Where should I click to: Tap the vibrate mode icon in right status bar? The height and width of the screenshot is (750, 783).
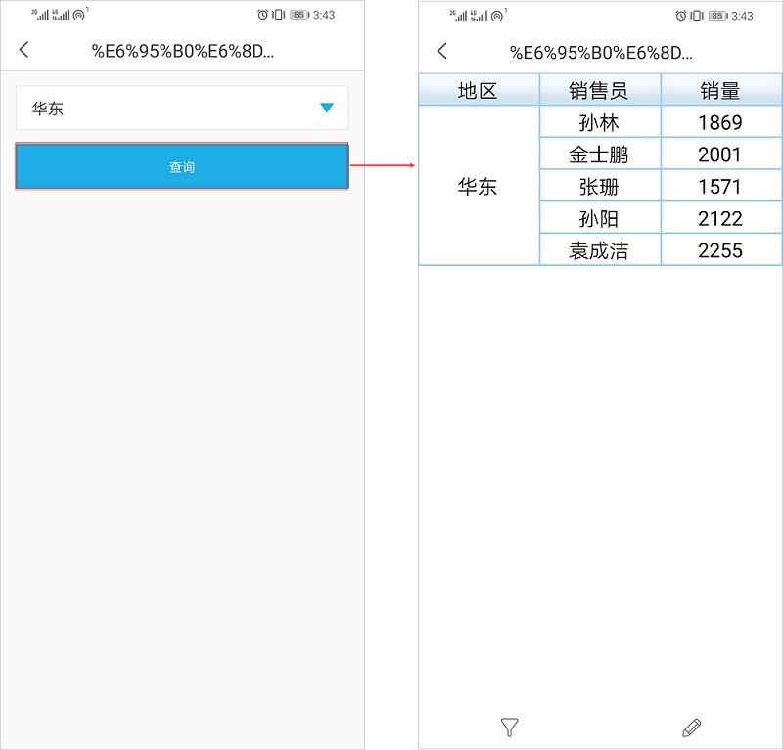point(696,16)
